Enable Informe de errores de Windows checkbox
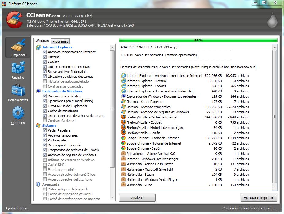The image size is (284, 214). (x=44, y=160)
